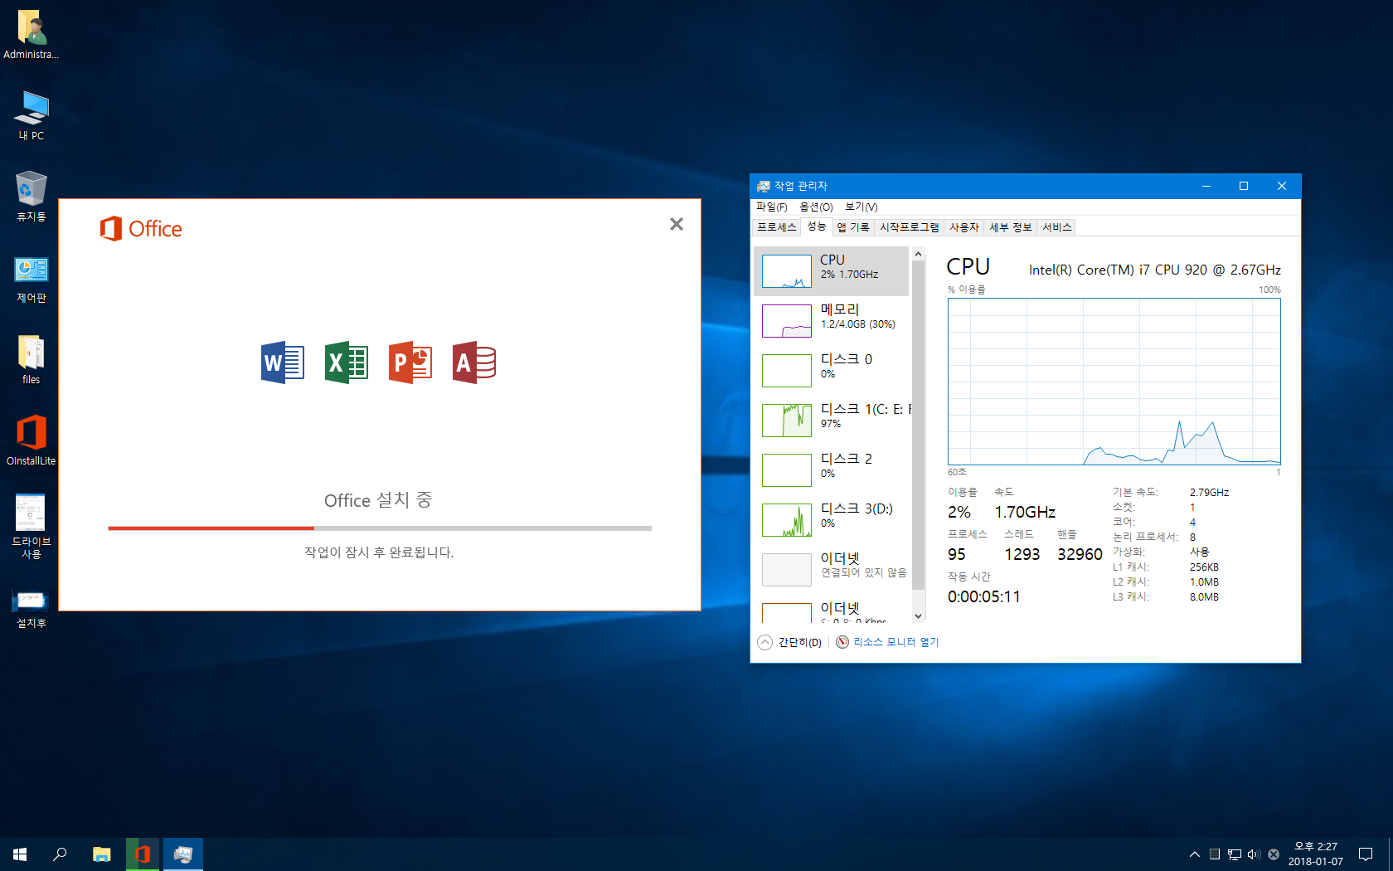Screen dimensions: 1393x871
Task: Open File Explorer from taskbar
Action: tap(102, 854)
